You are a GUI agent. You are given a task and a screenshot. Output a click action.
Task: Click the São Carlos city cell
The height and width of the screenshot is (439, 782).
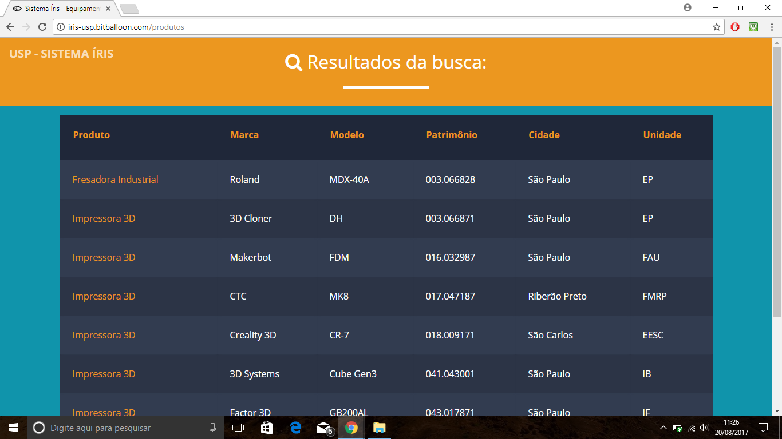click(x=550, y=335)
